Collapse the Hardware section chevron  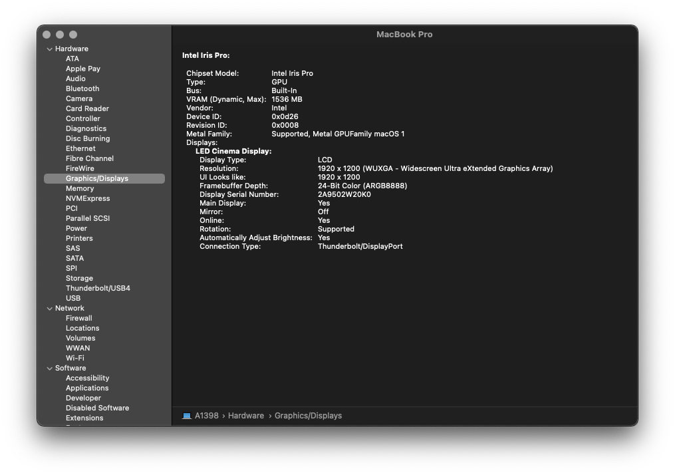tap(49, 49)
